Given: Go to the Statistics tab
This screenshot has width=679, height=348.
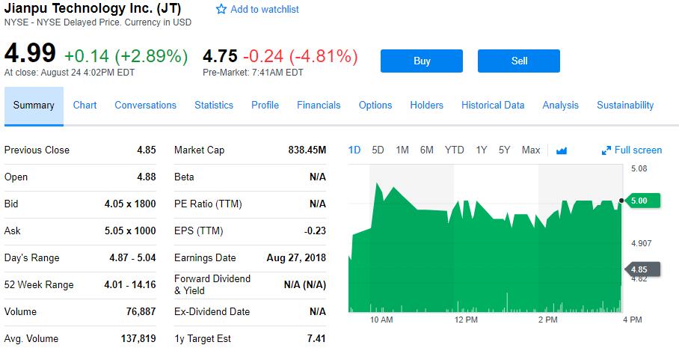Looking at the screenshot, I should click(214, 106).
